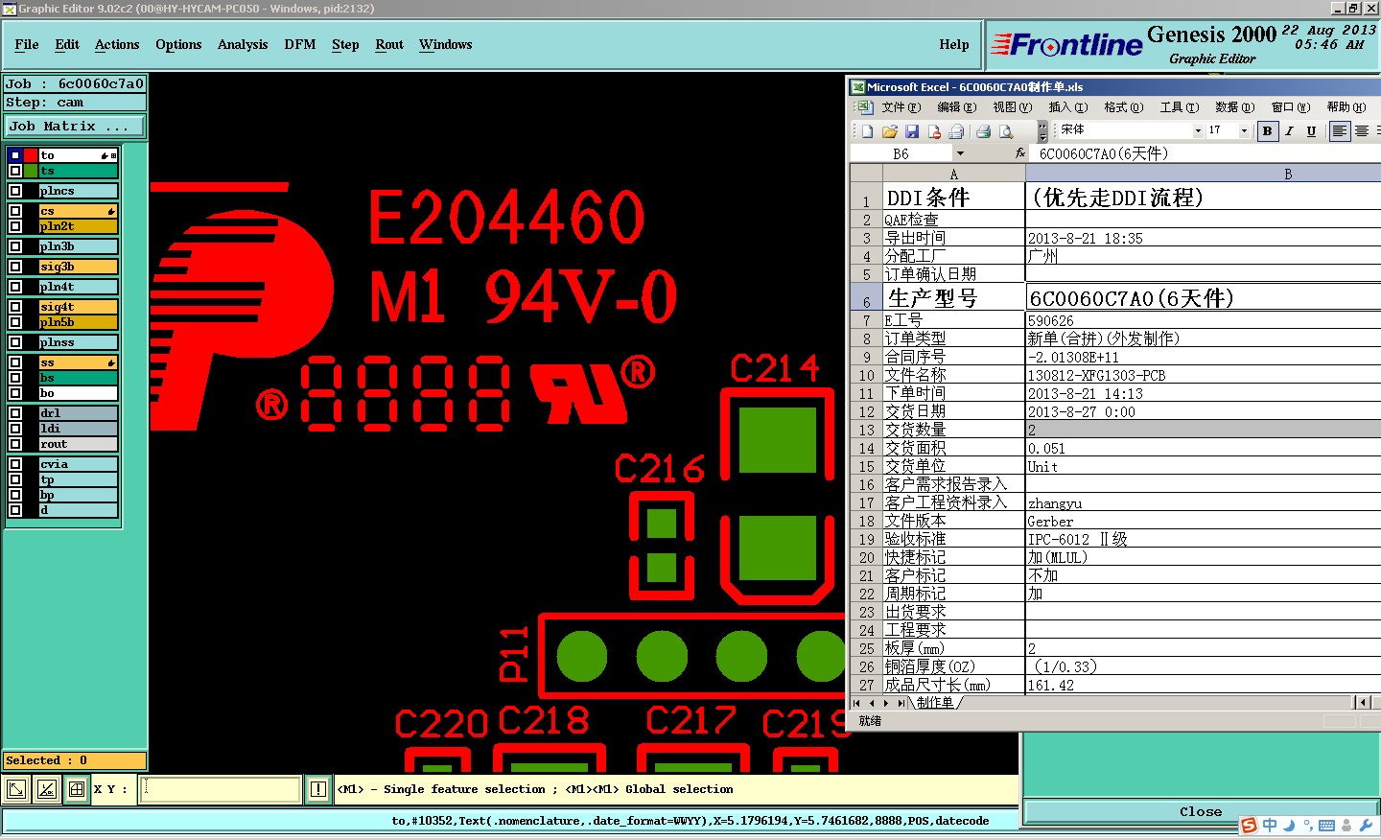Screen dimensions: 1381x840
Task: Toggle visibility checkbox for layer ts
Action: pos(15,171)
